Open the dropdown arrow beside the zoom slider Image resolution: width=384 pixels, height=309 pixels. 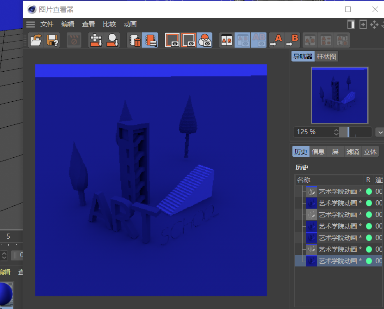click(x=379, y=132)
